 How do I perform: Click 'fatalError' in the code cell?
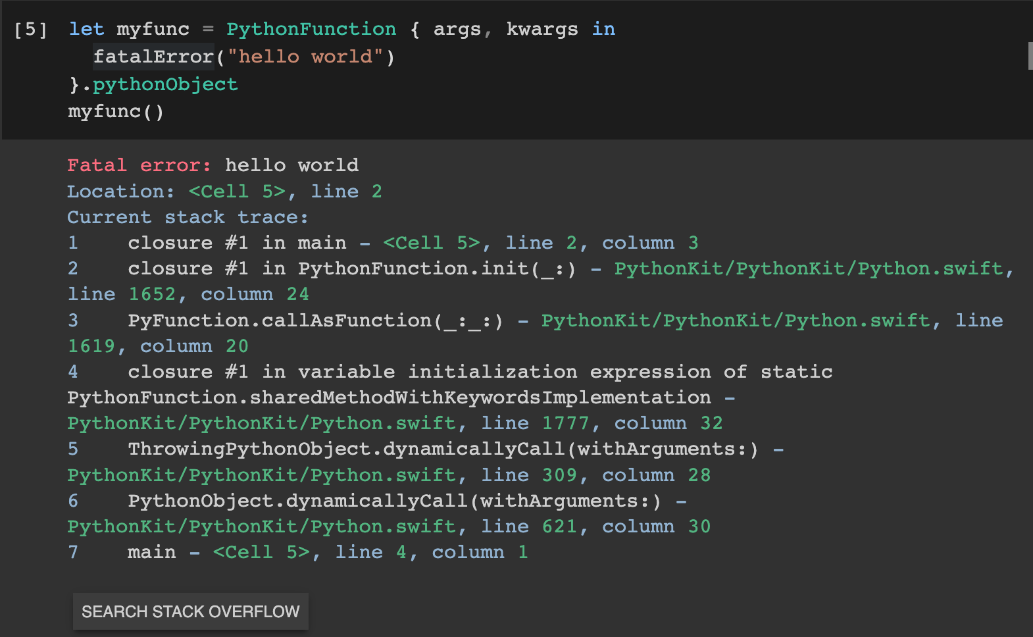(x=153, y=57)
